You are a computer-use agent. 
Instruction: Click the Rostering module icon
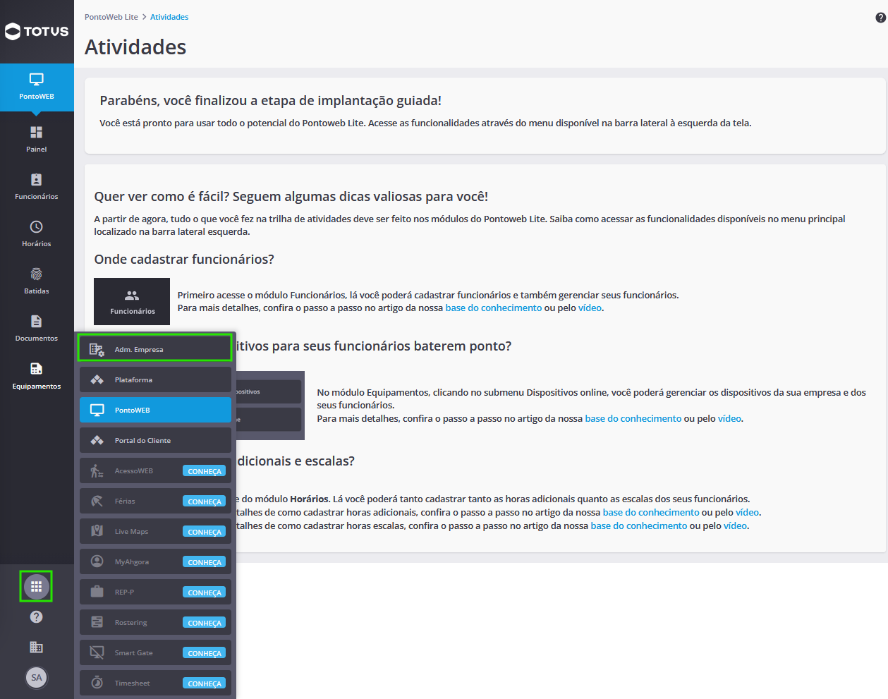click(x=97, y=622)
